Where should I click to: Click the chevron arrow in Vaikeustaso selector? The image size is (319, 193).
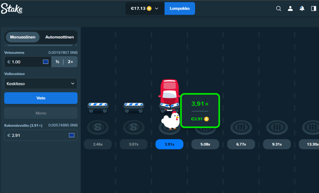coord(72,83)
